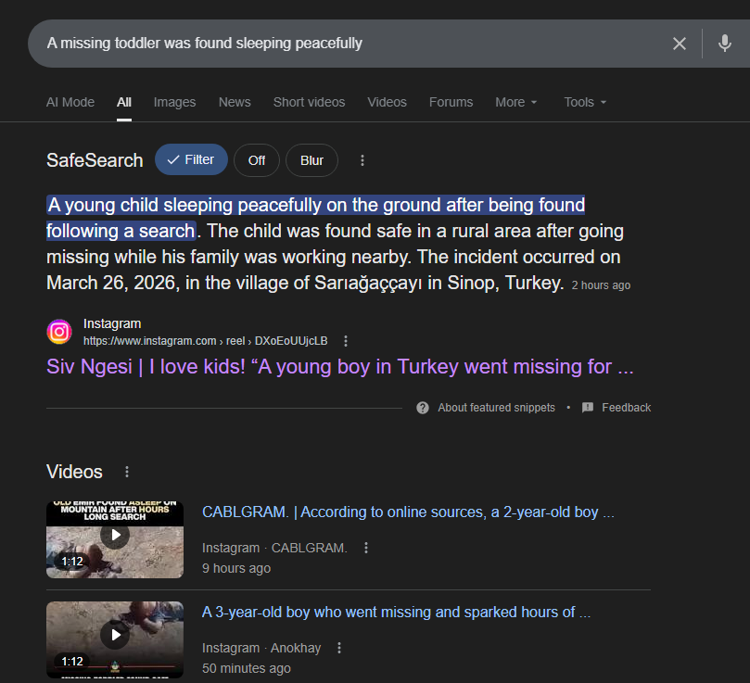
Task: Click the highlighted featured snippet text
Action: pos(316,218)
